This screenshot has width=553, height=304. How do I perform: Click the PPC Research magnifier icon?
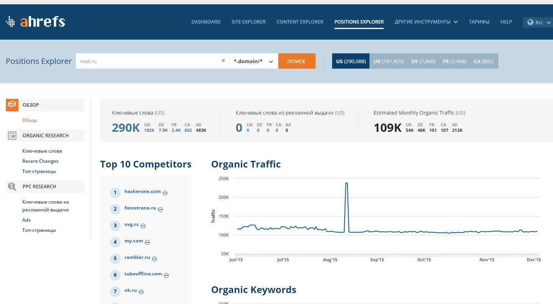click(12, 187)
